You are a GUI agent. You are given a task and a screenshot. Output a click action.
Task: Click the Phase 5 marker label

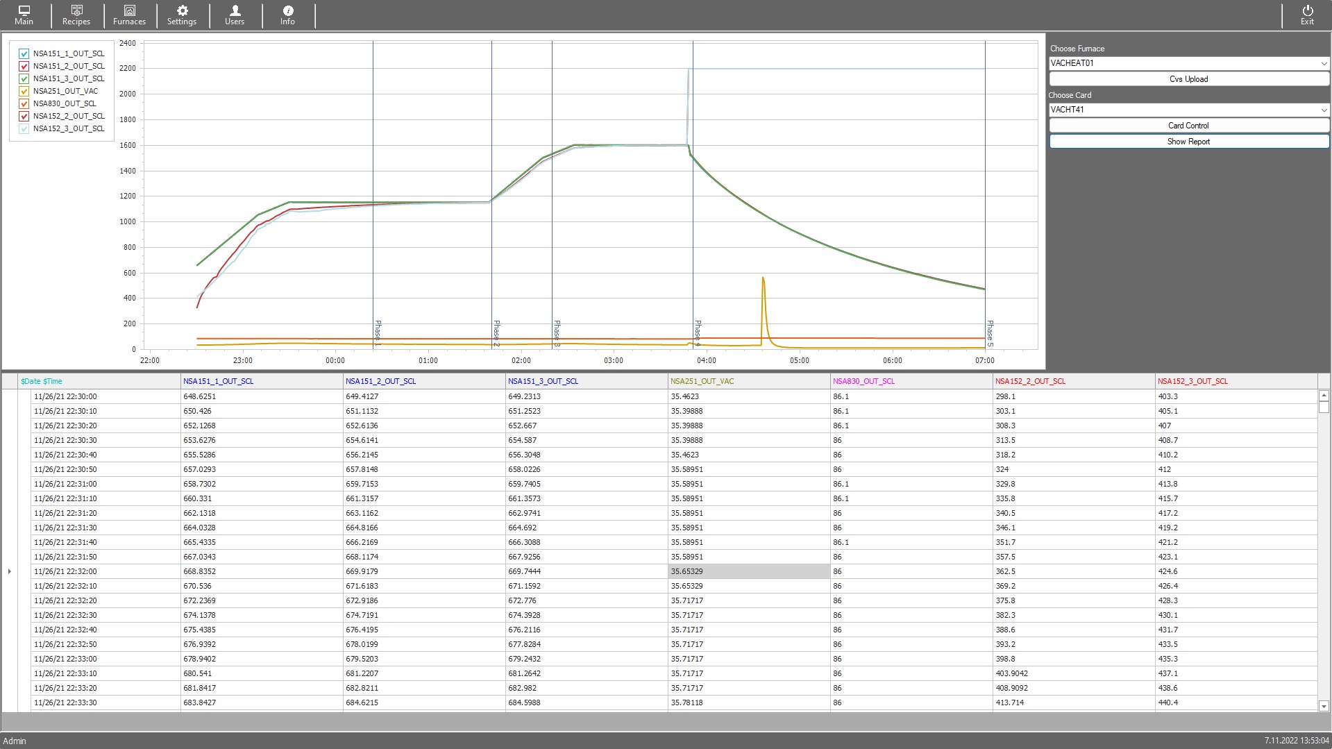(x=990, y=333)
